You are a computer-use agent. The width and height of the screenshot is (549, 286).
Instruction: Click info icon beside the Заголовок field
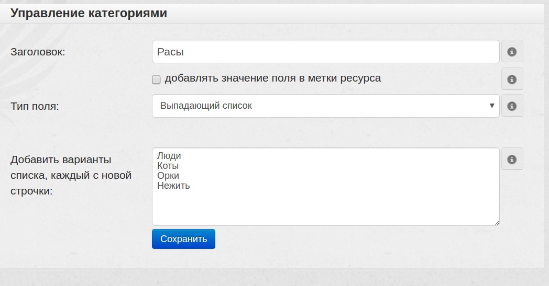click(512, 52)
